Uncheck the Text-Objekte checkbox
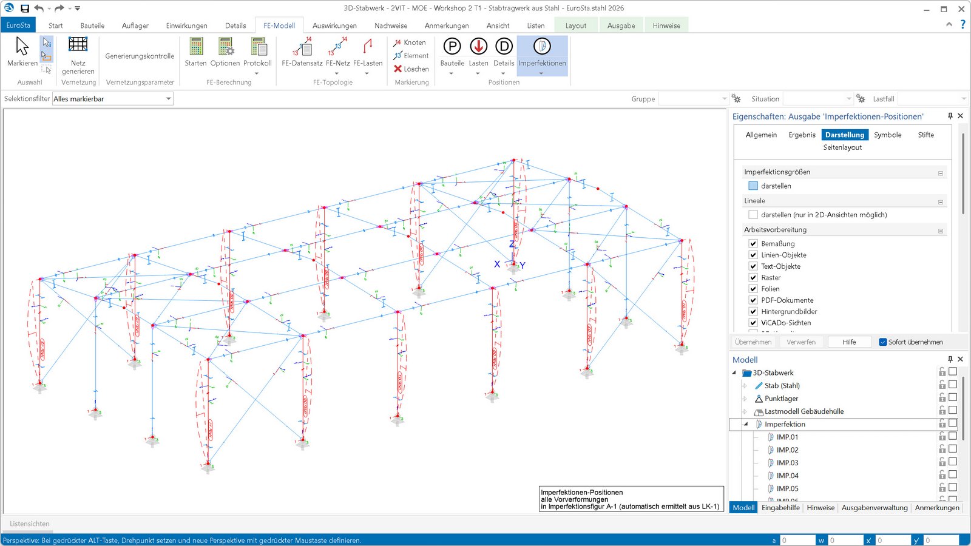The image size is (971, 546). [753, 266]
